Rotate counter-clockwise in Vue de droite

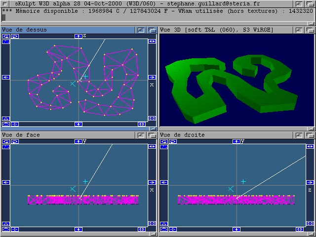pyautogui.click(x=164, y=142)
